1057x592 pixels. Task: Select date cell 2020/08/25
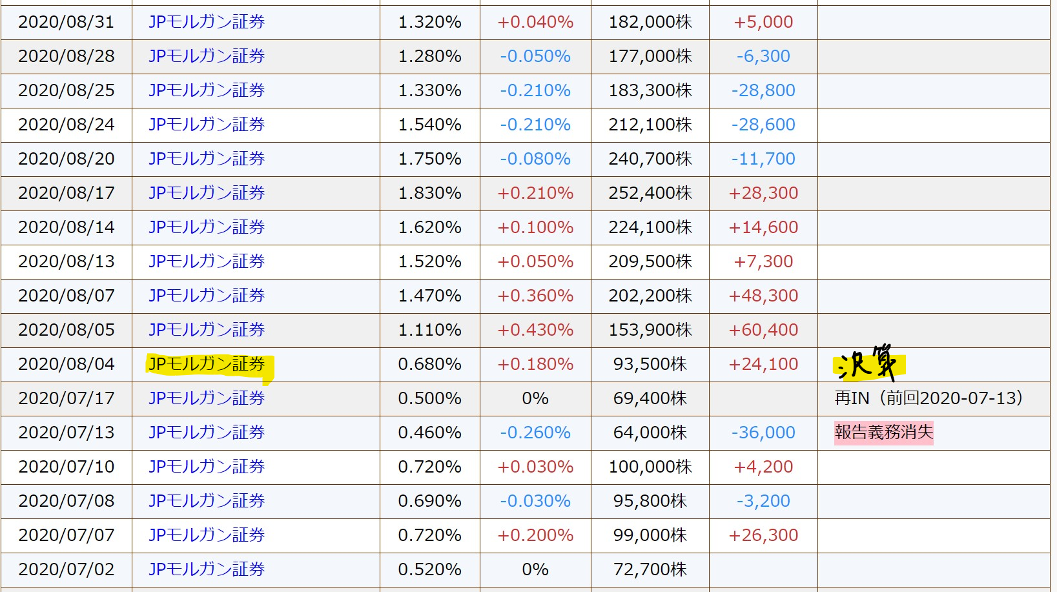pos(67,90)
